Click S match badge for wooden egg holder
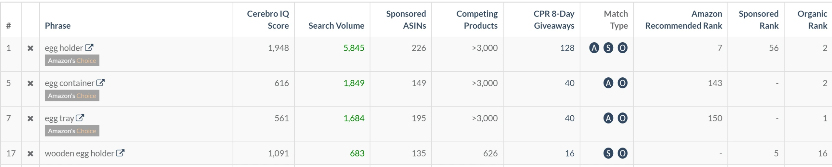 (x=608, y=153)
